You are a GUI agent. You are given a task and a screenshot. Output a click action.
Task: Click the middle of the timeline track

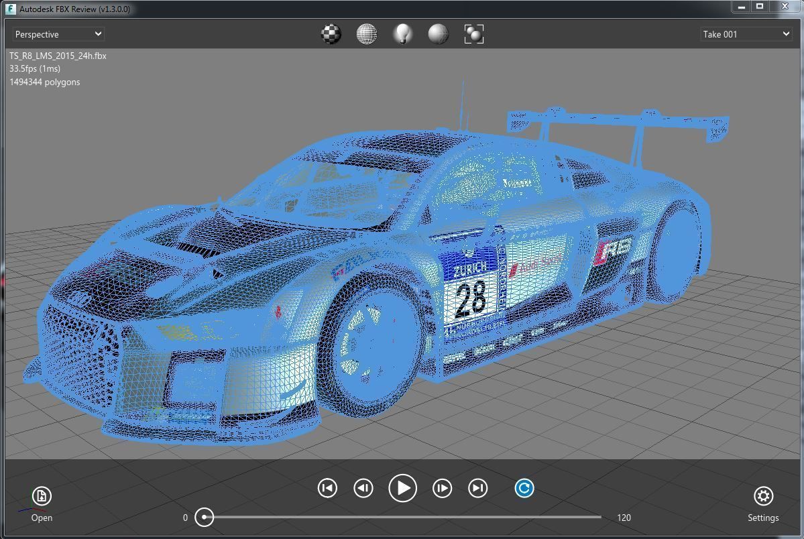(x=402, y=517)
